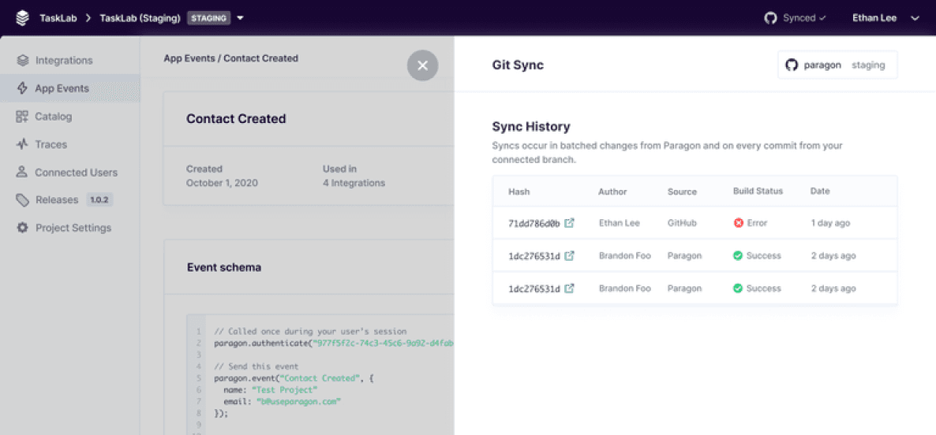Select TaskLab (Staging) in breadcrumb
This screenshot has width=936, height=435.
140,18
